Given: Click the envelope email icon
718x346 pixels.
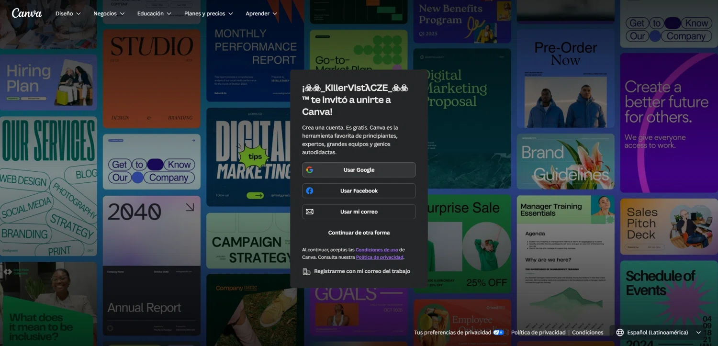Looking at the screenshot, I should pyautogui.click(x=310, y=212).
